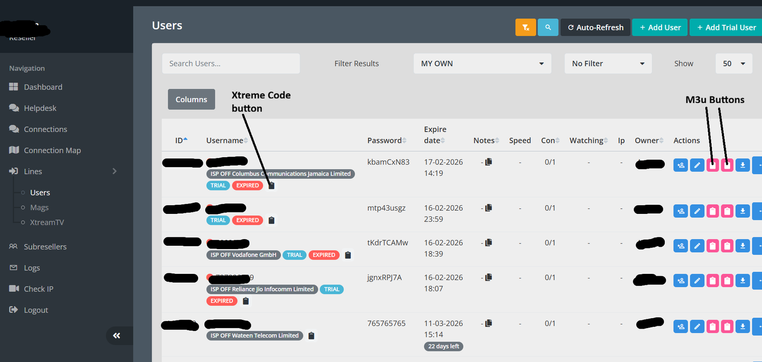Click person-plus action icon in kbamCxN83 row
This screenshot has width=762, height=362.
pos(681,165)
